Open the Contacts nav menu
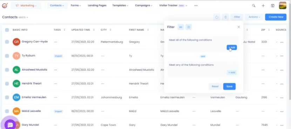The image size is (291, 129). coord(57,6)
